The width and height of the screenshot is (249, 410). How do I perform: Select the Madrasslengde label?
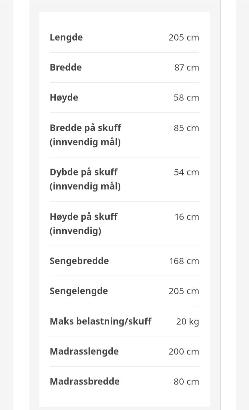(x=84, y=351)
